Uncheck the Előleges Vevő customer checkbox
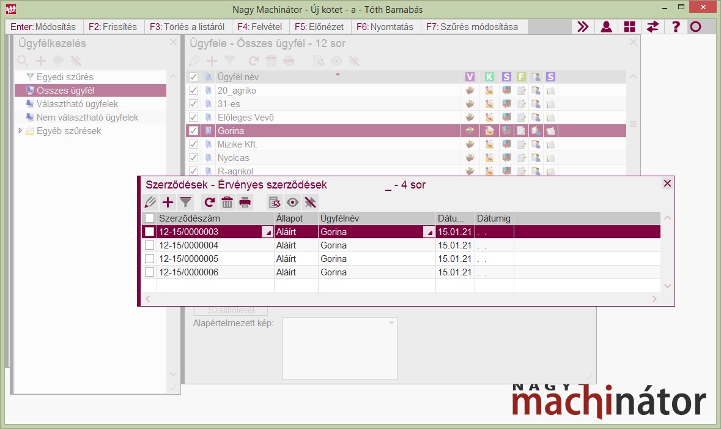This screenshot has height=429, width=721. [x=194, y=117]
